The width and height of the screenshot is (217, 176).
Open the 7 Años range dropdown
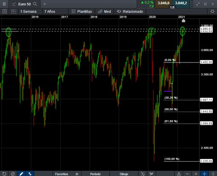click(x=50, y=12)
